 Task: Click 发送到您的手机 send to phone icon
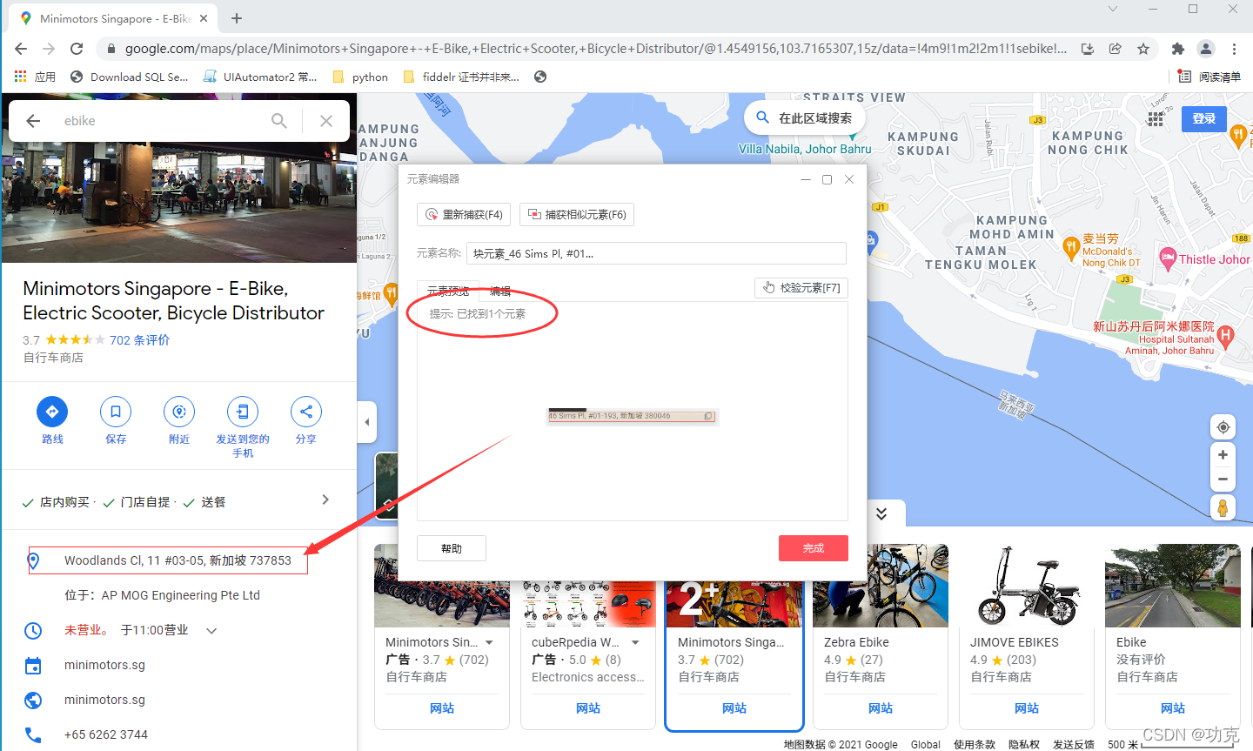243,412
